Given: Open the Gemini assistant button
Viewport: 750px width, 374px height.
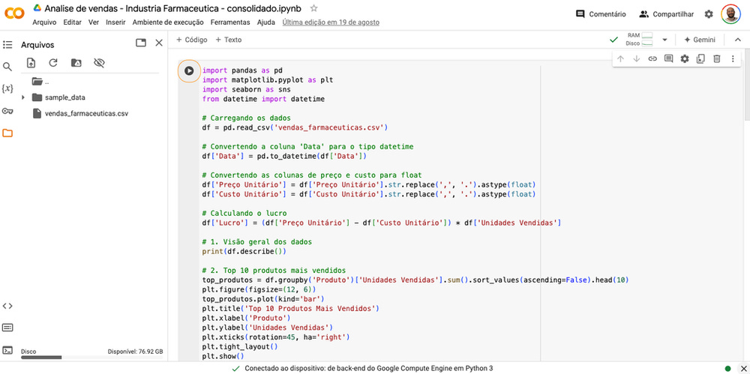Looking at the screenshot, I should point(699,40).
